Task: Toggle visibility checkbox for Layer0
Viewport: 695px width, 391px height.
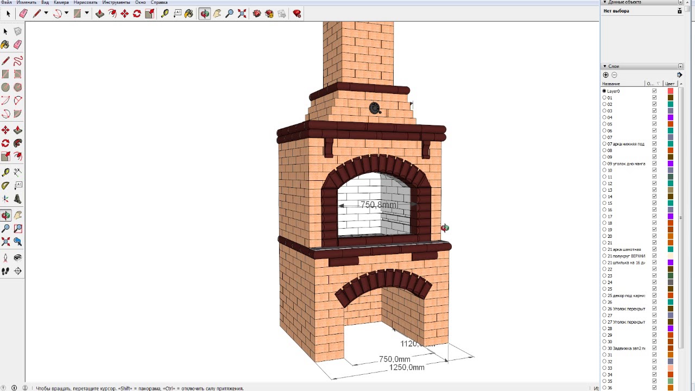Action: point(654,91)
